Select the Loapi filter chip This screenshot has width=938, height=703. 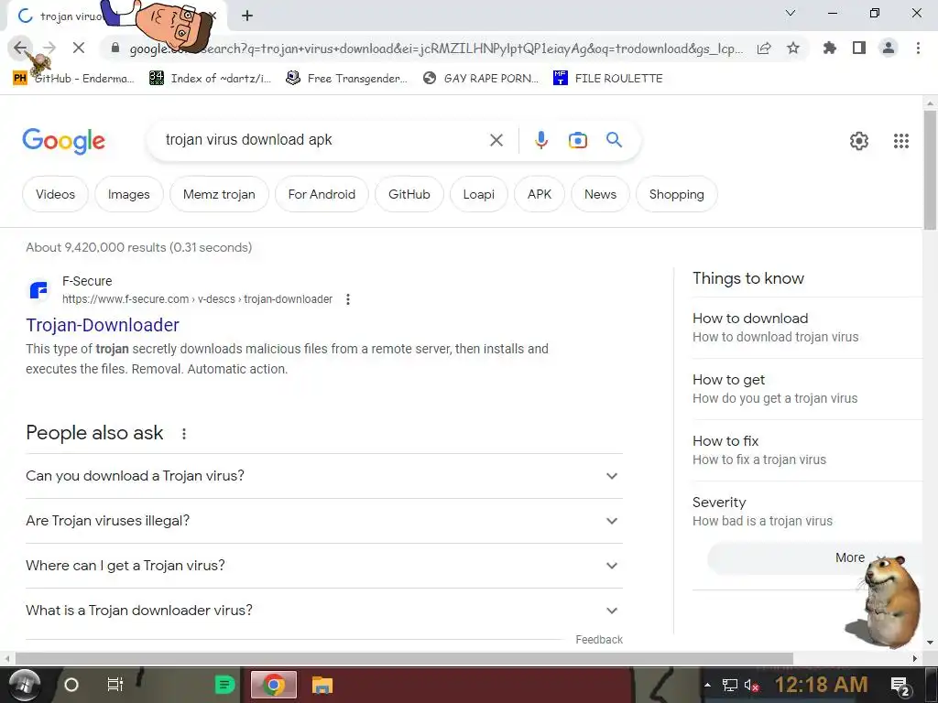click(478, 194)
